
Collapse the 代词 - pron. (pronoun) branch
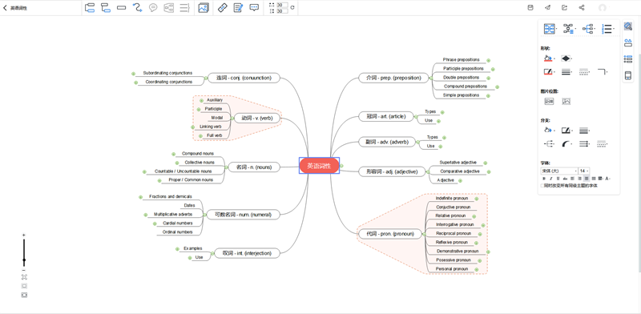(424, 234)
